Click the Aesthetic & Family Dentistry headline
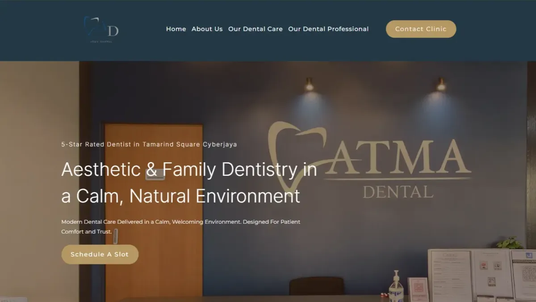The height and width of the screenshot is (302, 536). (189, 183)
